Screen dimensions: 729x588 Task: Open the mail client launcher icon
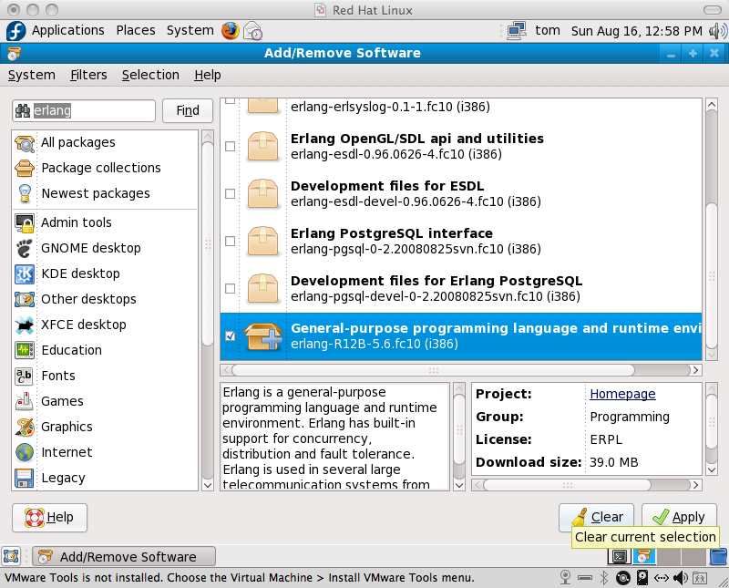point(253,30)
